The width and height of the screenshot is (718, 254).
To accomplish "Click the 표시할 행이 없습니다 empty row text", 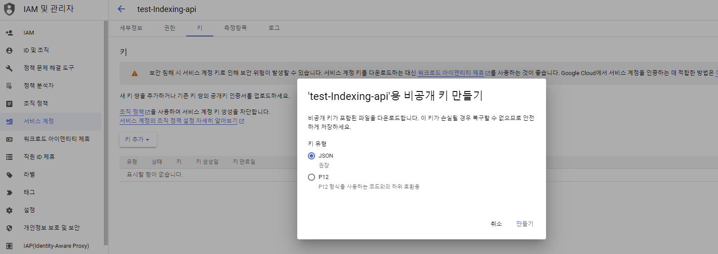I will tap(155, 175).
